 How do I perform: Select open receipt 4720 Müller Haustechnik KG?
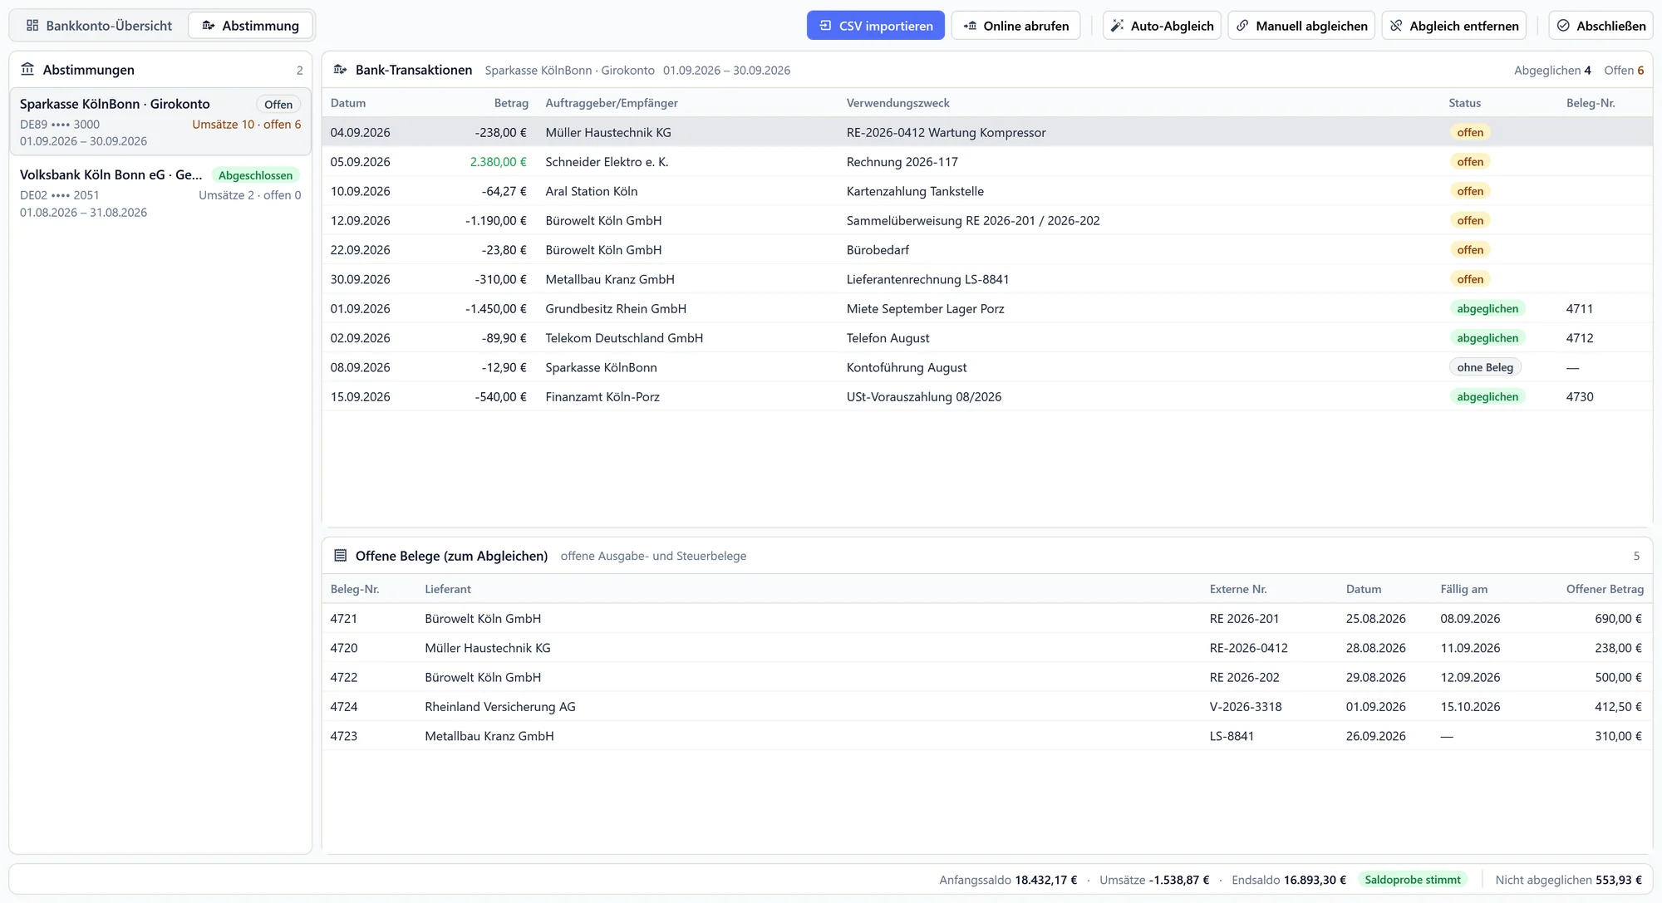(x=986, y=648)
